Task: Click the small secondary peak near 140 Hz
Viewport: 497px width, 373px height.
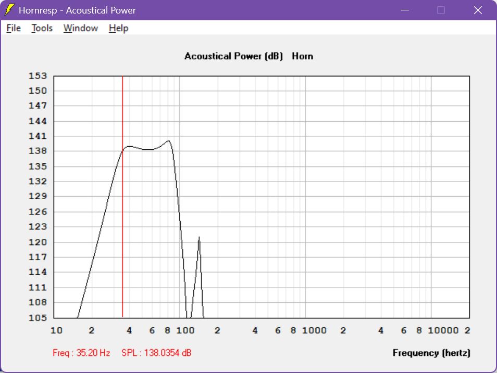Action: [x=199, y=237]
